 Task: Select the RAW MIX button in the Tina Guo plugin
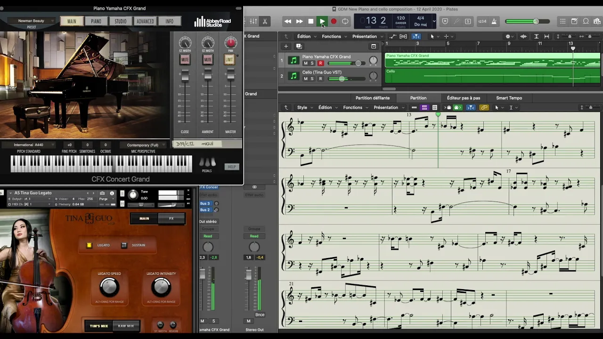pyautogui.click(x=126, y=326)
